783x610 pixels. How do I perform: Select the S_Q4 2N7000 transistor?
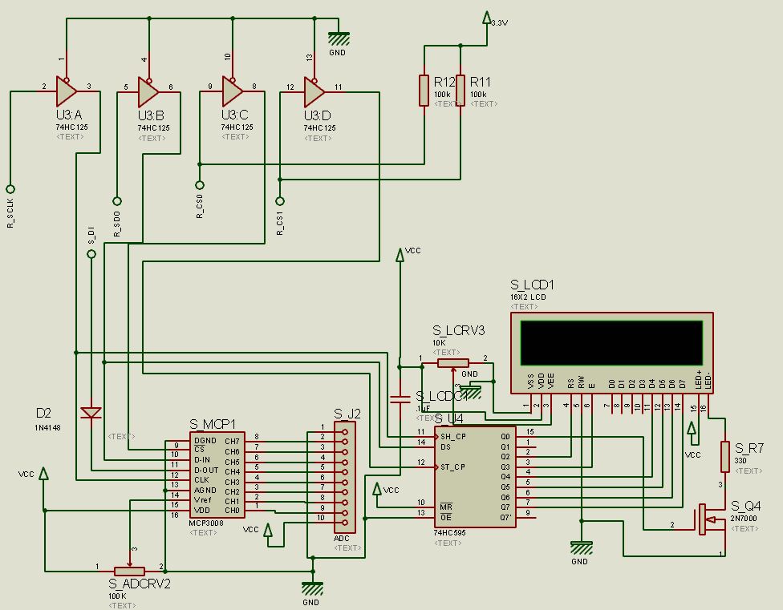point(712,519)
